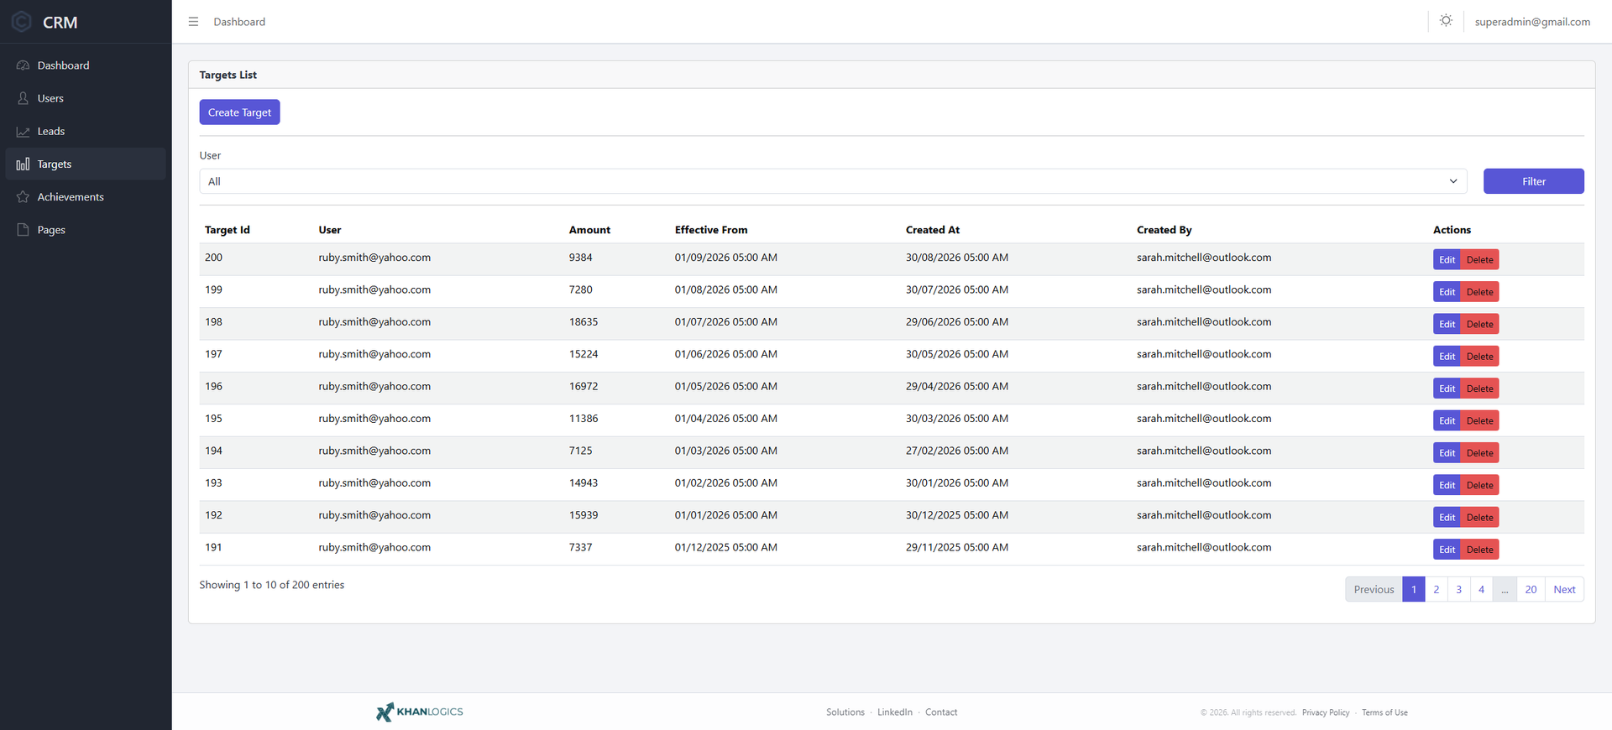Click the Users person icon in sidebar
Screen dimensions: 1612x730
(23, 98)
